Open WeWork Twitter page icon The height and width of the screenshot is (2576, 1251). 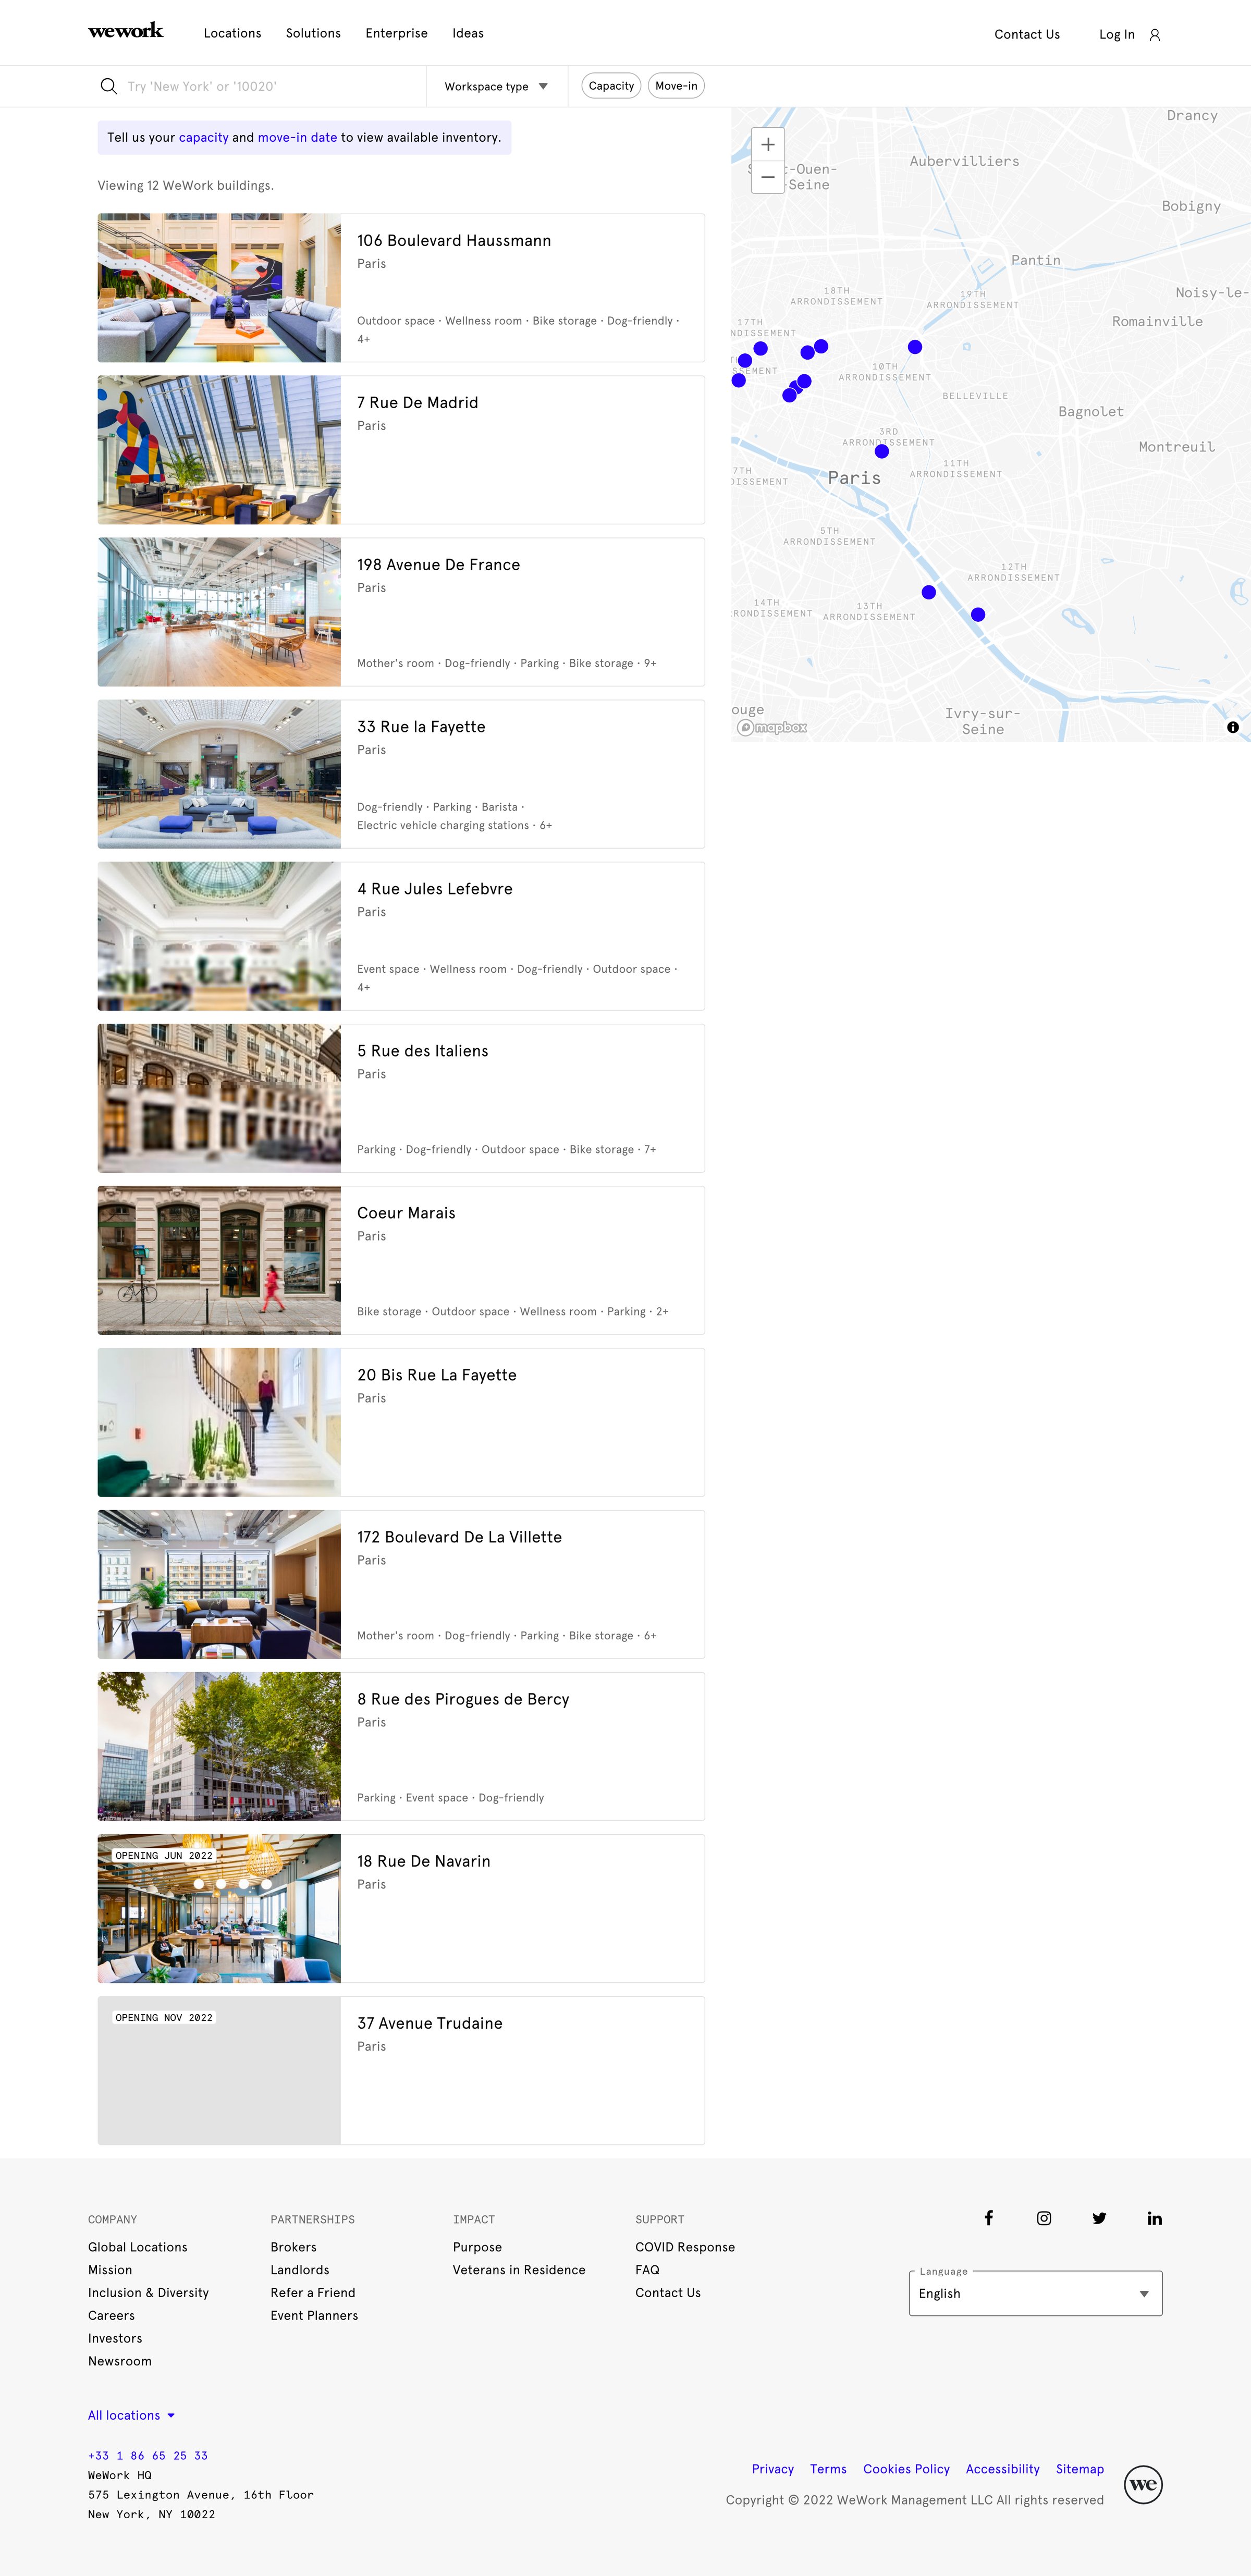tap(1099, 2218)
